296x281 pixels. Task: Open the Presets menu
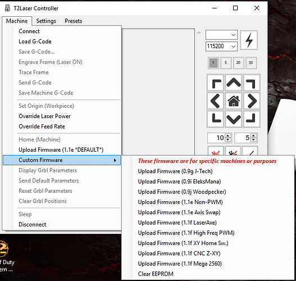73,21
